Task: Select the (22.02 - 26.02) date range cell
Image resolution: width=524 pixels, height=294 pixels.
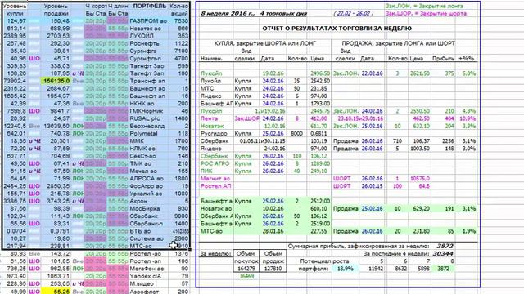Action: point(353,14)
